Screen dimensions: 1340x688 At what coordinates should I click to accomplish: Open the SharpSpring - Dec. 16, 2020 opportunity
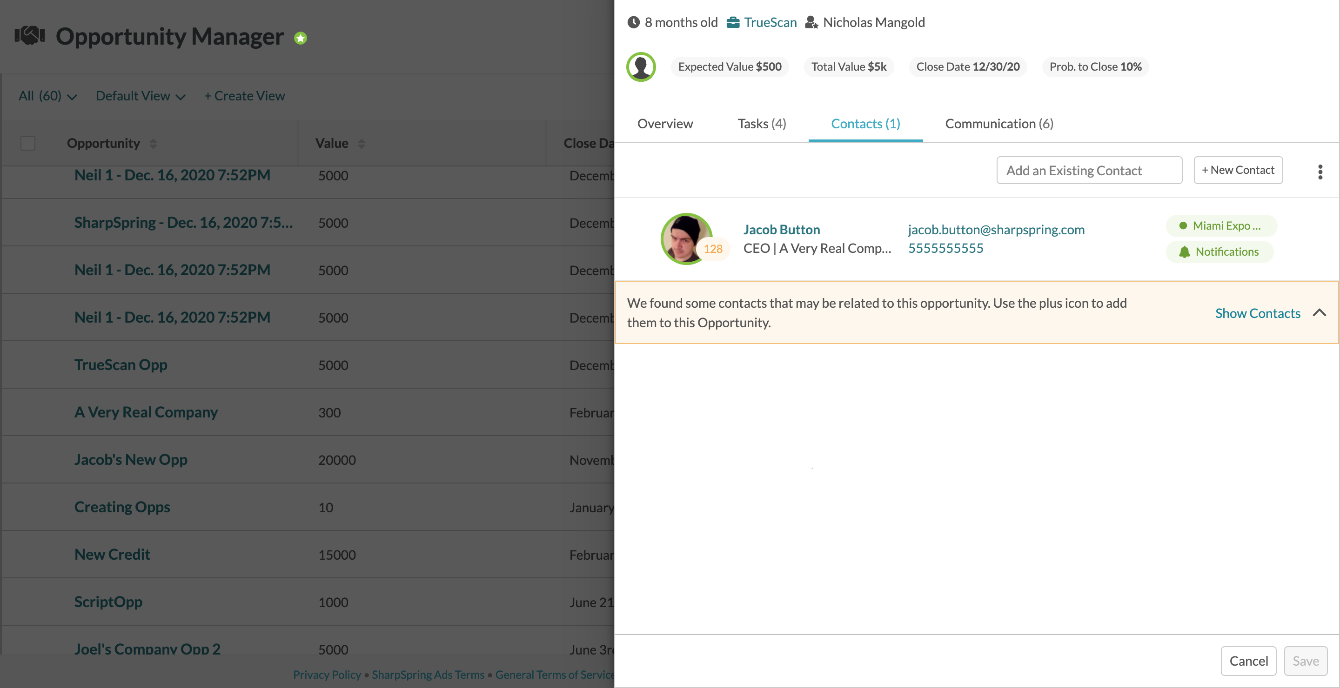click(x=183, y=222)
